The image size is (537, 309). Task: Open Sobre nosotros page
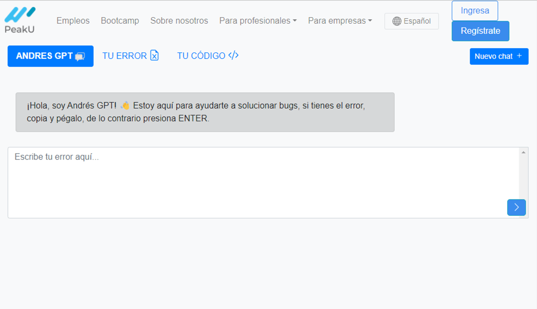point(179,21)
